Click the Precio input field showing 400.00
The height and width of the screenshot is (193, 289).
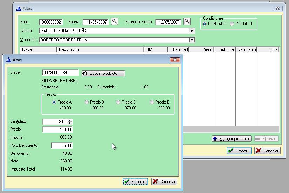(x=58, y=129)
